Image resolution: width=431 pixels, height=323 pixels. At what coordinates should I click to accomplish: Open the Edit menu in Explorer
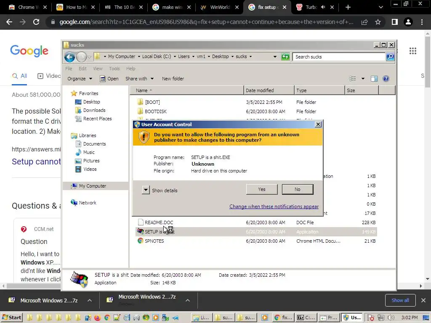[82, 69]
